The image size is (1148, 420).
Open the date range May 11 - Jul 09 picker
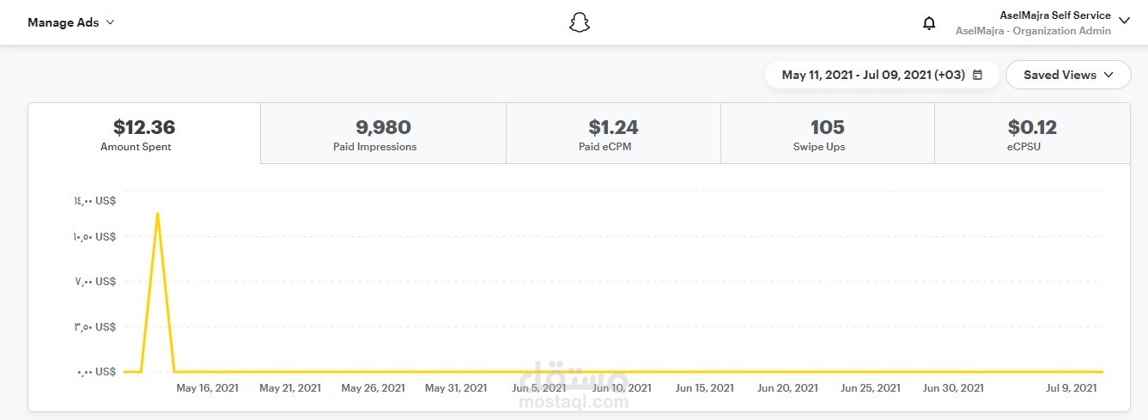874,75
